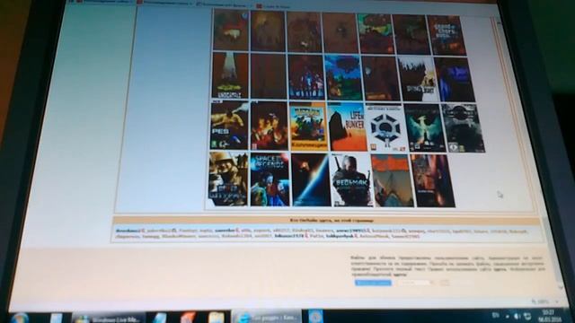
Task: Open the planet-from-space game cover
Action: [x=311, y=179]
